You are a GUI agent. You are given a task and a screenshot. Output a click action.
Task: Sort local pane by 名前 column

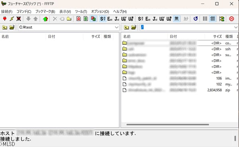[23, 37]
